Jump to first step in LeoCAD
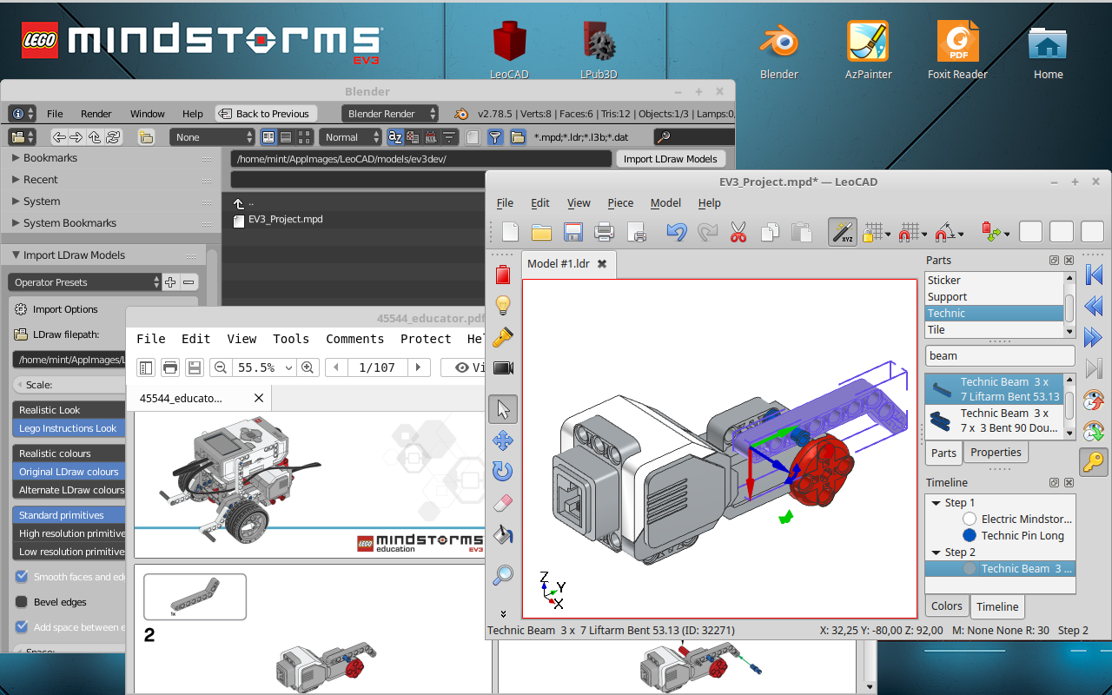Screen dimensions: 1112x695 (1094, 275)
